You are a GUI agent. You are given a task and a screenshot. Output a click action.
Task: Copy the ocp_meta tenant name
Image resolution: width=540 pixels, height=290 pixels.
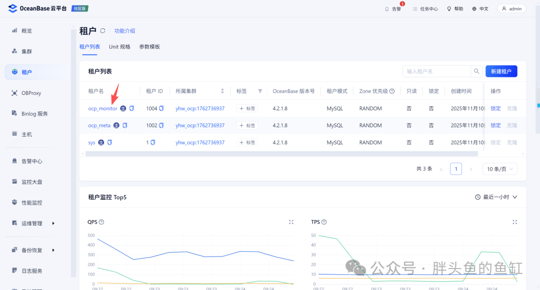pyautogui.click(x=125, y=125)
